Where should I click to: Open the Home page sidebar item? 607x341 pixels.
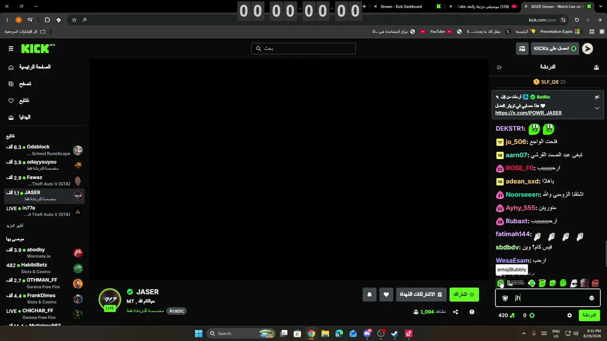[30, 67]
